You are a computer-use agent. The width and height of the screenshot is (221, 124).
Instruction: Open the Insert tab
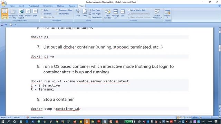coord(21,6)
